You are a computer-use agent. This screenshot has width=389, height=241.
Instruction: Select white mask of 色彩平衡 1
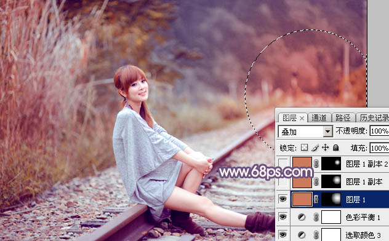click(x=331, y=217)
